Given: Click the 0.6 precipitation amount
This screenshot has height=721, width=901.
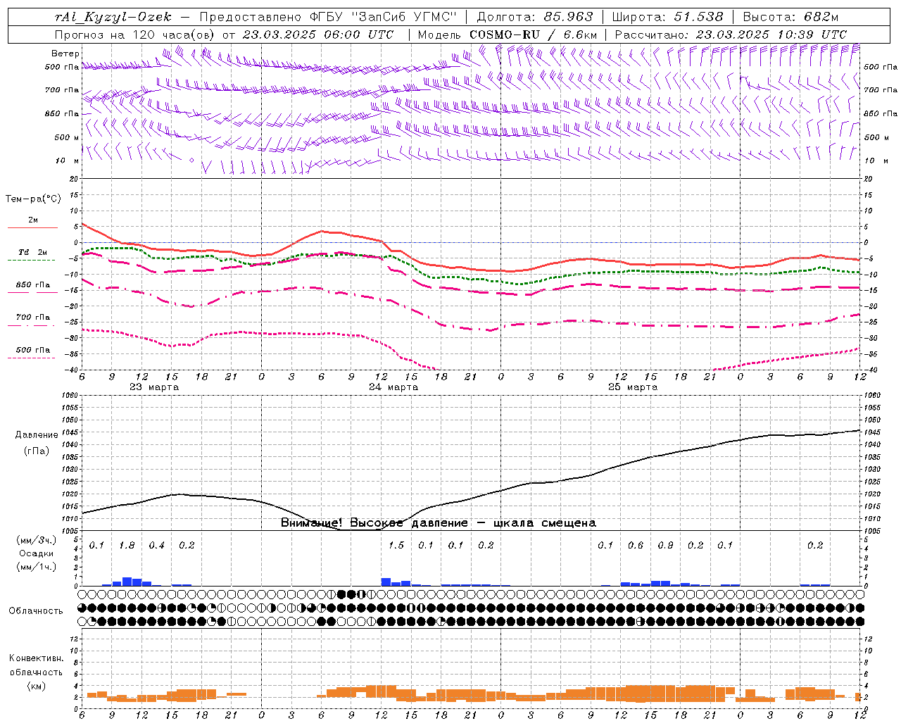Looking at the screenshot, I should click(x=635, y=546).
